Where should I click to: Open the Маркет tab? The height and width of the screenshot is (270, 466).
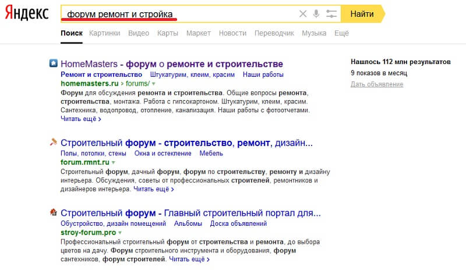[199, 33]
